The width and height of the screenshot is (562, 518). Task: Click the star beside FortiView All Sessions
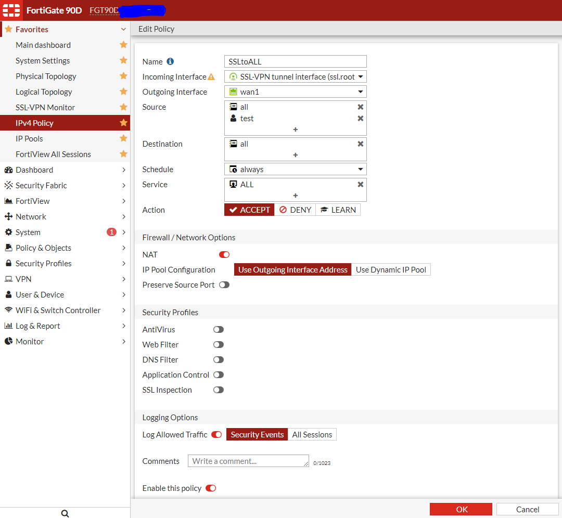[x=123, y=154]
